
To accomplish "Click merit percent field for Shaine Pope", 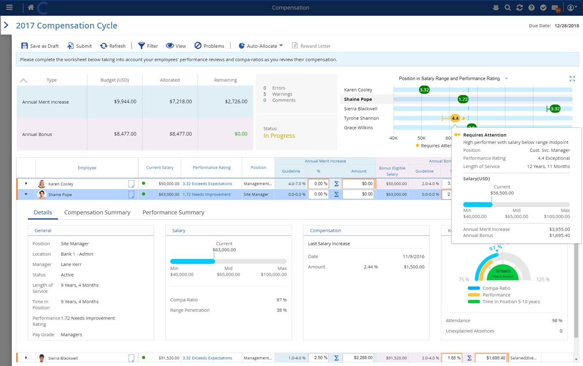I will click(x=318, y=194).
